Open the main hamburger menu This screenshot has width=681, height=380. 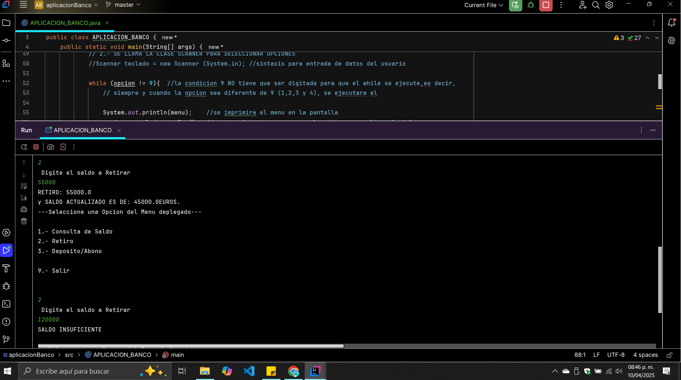coord(23,5)
